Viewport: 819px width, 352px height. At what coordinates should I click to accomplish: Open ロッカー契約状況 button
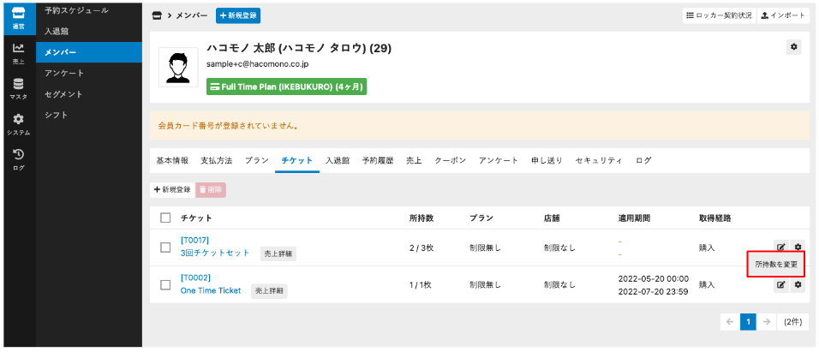[x=718, y=16]
